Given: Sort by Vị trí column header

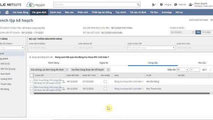Looking at the screenshot, I should coord(149,75).
